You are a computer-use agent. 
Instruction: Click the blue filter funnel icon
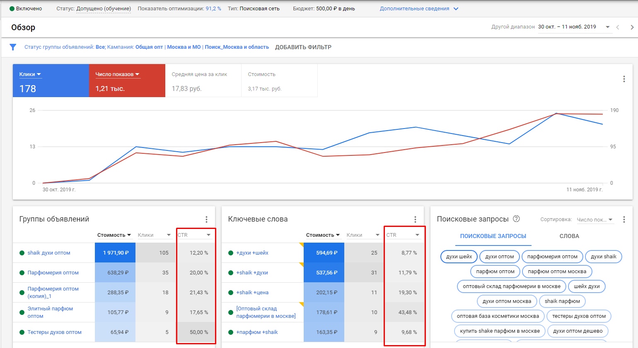[13, 47]
